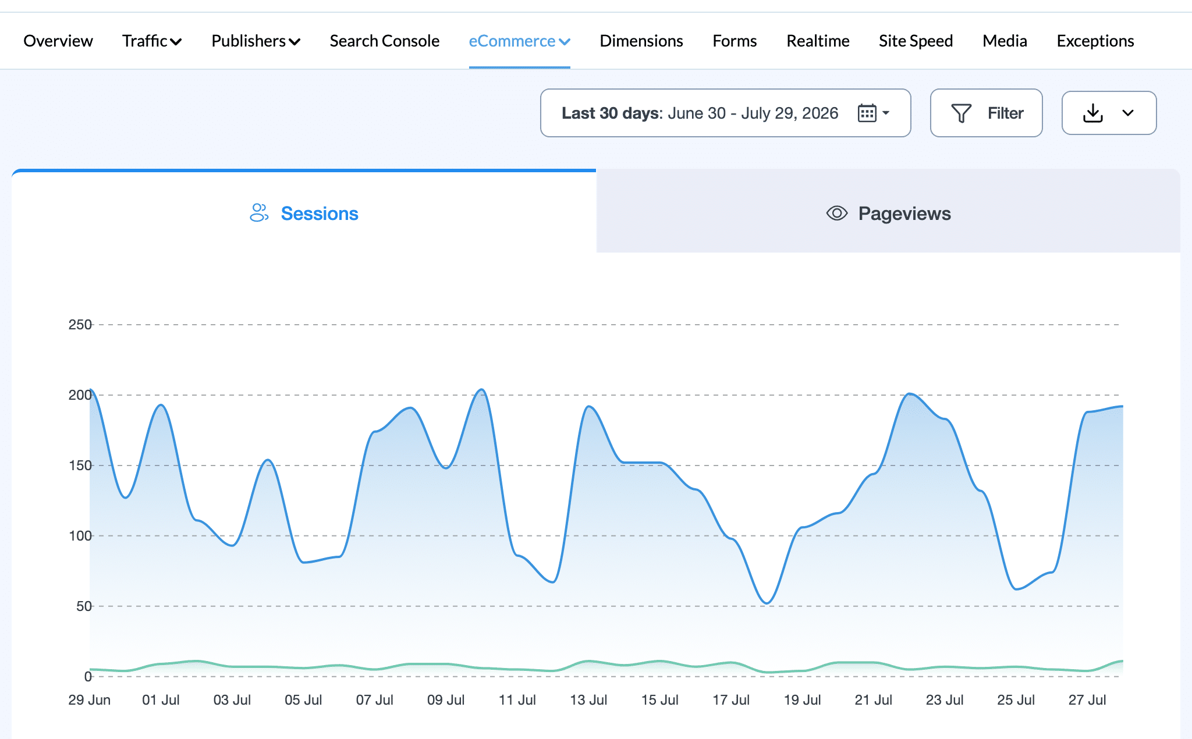The height and width of the screenshot is (739, 1192).
Task: Switch to Realtime view
Action: point(818,41)
